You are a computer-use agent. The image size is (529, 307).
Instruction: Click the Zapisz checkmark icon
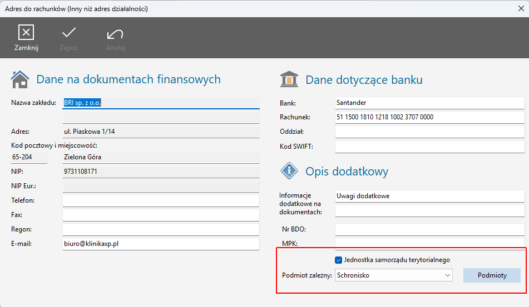click(x=69, y=32)
